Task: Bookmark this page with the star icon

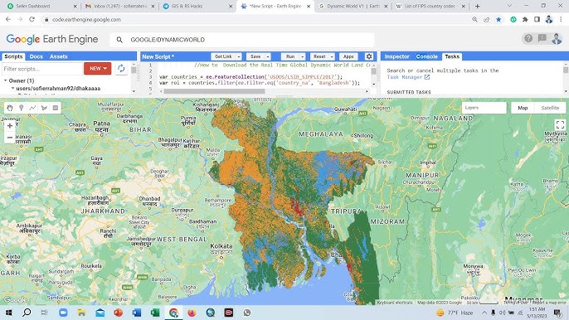Action: [498, 20]
